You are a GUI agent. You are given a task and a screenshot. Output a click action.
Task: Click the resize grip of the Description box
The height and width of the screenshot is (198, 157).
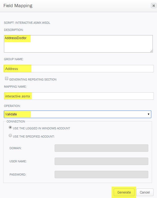[151, 51]
